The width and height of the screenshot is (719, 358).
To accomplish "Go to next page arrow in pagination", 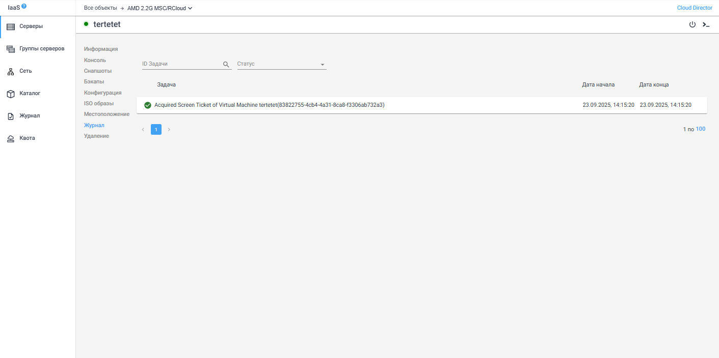I will 169,130.
